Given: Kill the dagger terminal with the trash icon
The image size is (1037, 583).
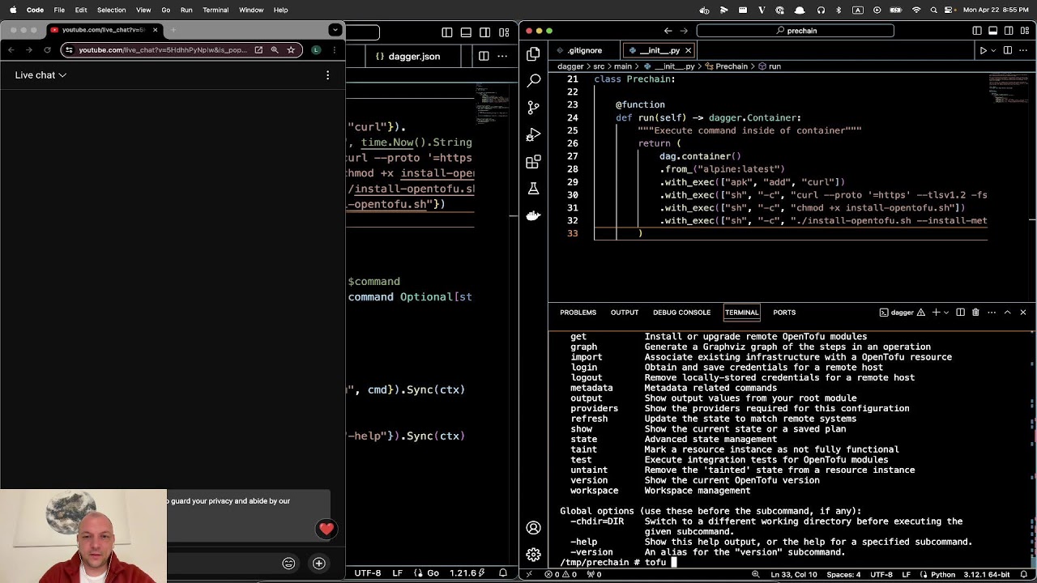Looking at the screenshot, I should (x=975, y=313).
